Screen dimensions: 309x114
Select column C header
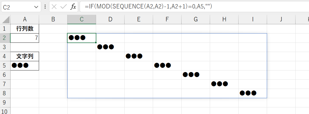click(82, 19)
